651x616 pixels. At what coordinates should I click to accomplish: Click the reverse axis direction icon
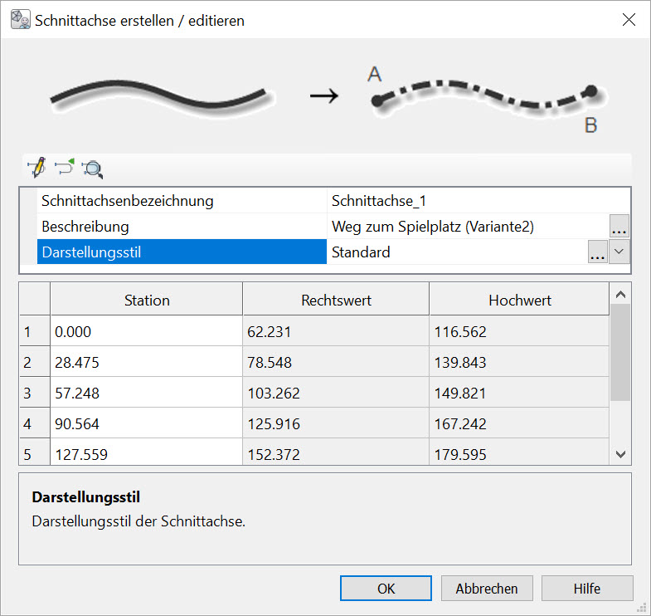(x=64, y=168)
